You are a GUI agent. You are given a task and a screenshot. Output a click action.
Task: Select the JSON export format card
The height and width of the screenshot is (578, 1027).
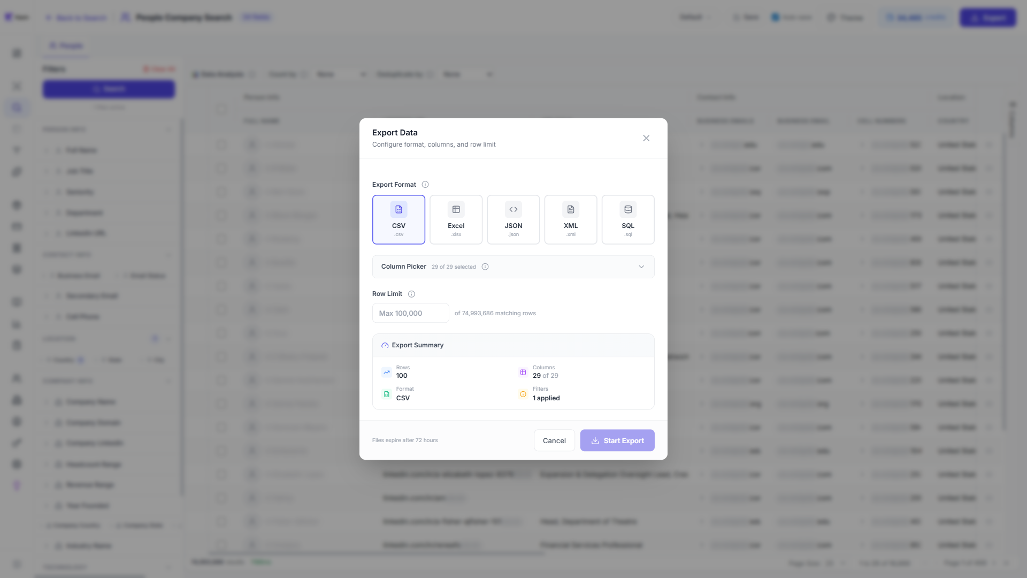pyautogui.click(x=513, y=219)
